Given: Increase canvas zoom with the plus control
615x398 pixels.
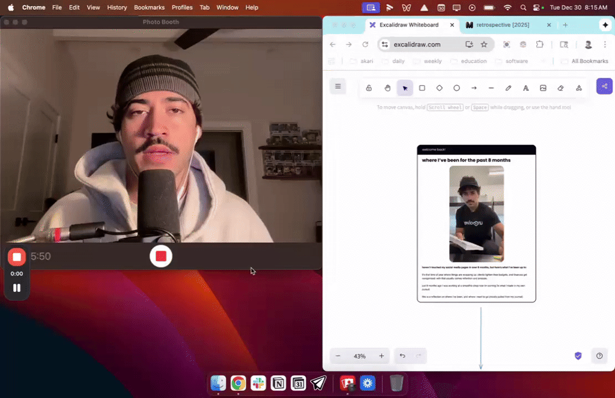Looking at the screenshot, I should pos(381,355).
